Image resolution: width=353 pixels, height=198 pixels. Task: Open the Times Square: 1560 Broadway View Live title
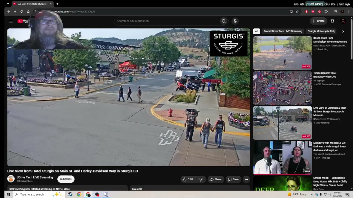point(325,75)
